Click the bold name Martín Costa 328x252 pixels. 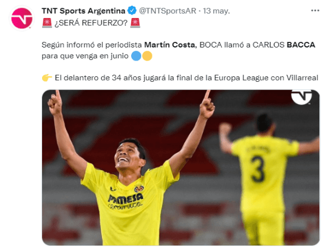[169, 45]
